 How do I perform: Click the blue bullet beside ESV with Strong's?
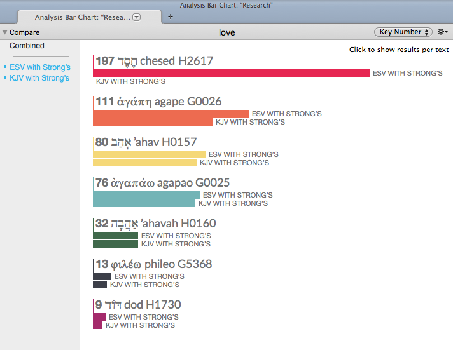[5, 67]
